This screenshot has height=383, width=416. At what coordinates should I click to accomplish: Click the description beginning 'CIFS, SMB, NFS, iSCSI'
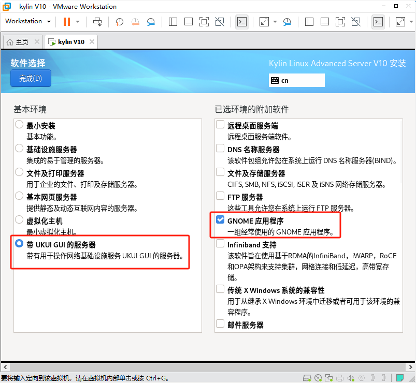tap(307, 184)
